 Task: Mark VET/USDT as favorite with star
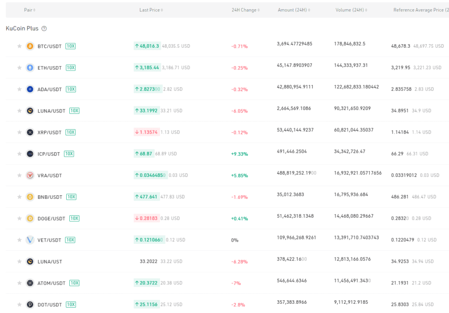(x=19, y=240)
